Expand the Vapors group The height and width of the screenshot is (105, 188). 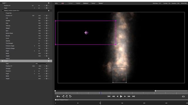click(4, 58)
